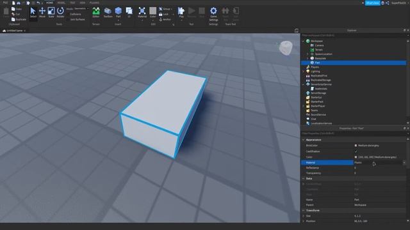This screenshot has width=410, height=230.
Task: Select the Teams service in Explorer
Action: coord(312,111)
